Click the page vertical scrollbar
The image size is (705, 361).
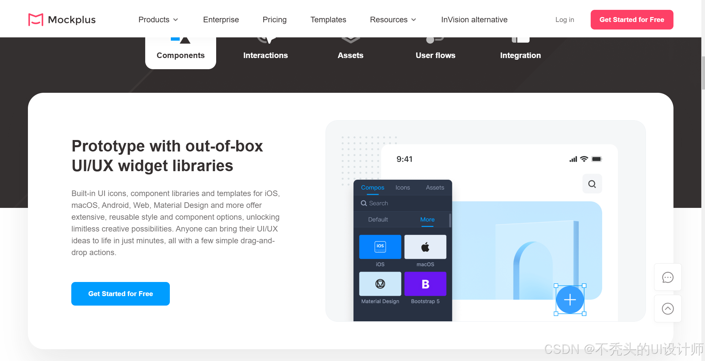coord(703,73)
